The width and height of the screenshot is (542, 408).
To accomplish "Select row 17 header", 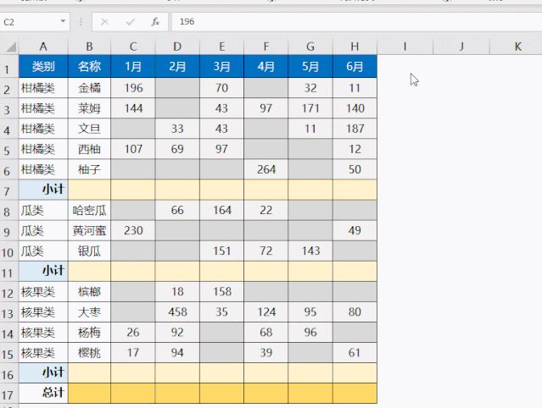I will (8, 393).
